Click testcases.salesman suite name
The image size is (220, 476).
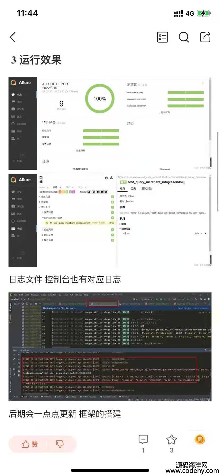pos(136,106)
